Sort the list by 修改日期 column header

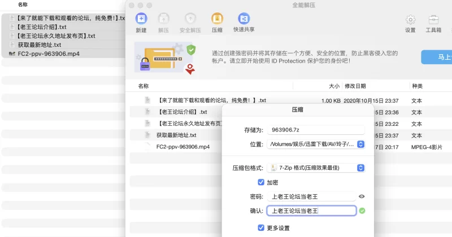[x=355, y=86]
